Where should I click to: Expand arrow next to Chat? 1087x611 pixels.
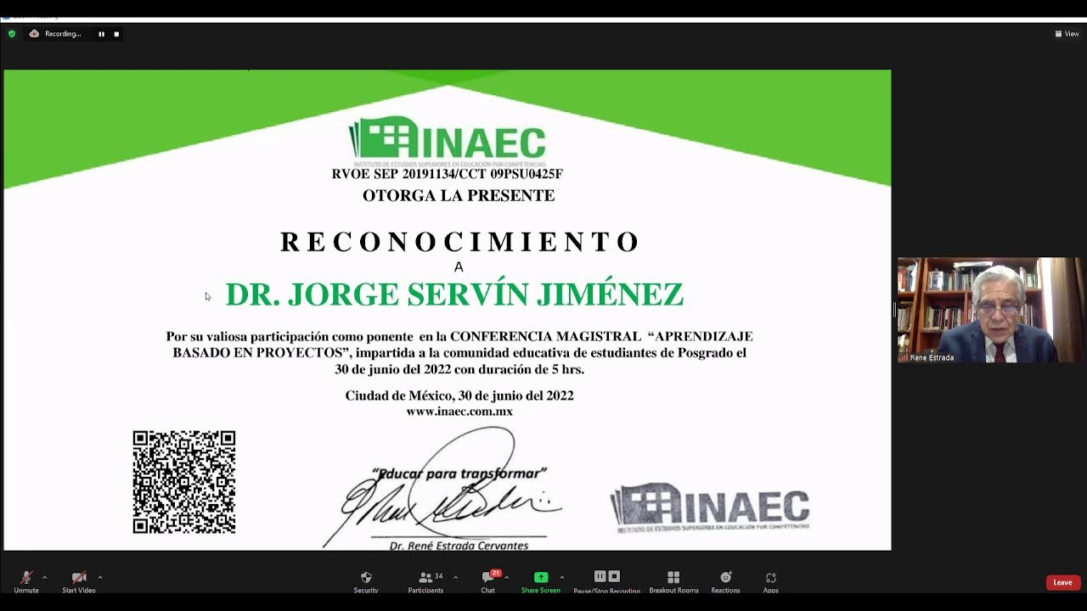coord(506,577)
